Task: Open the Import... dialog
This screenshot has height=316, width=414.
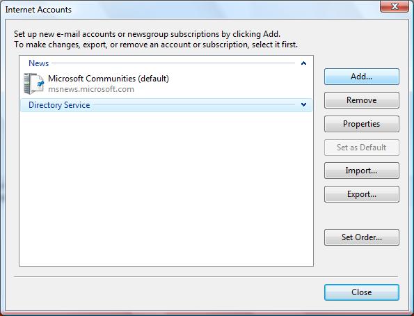Action: (361, 171)
